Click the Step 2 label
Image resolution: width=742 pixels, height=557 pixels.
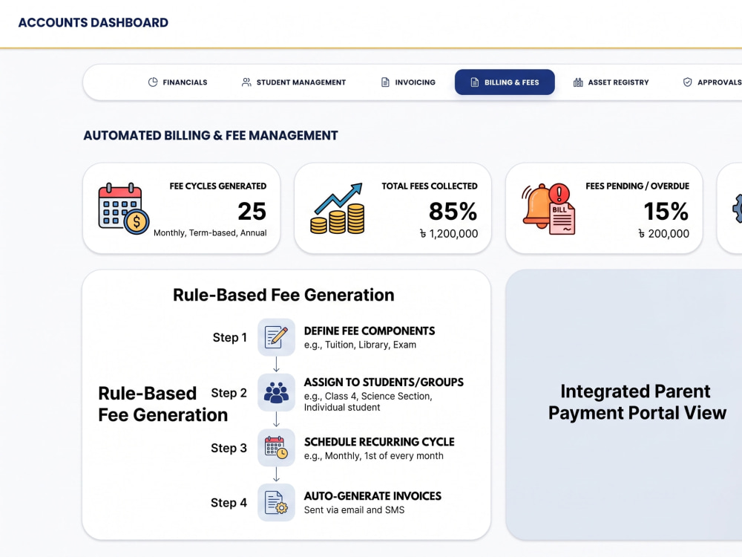(229, 393)
